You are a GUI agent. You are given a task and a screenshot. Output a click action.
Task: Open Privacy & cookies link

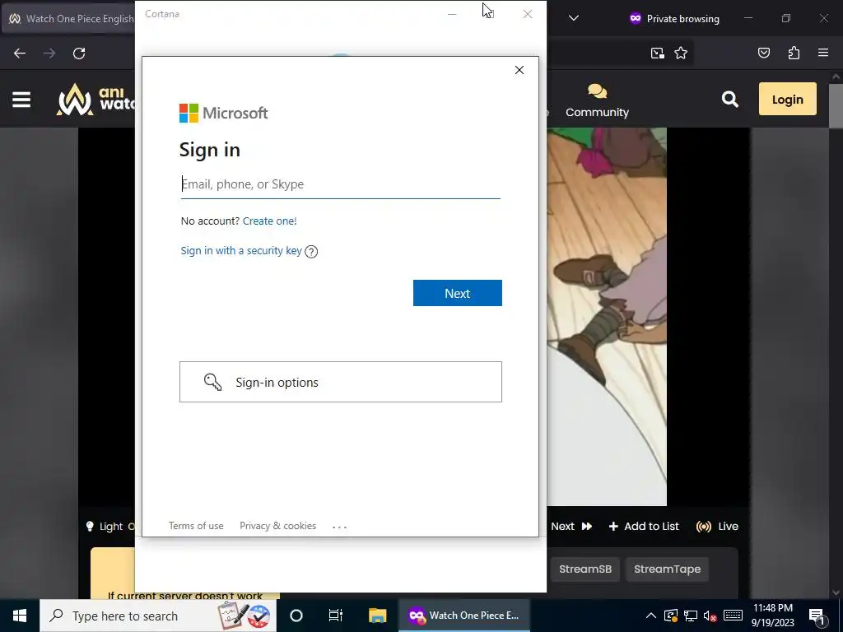[x=278, y=526]
